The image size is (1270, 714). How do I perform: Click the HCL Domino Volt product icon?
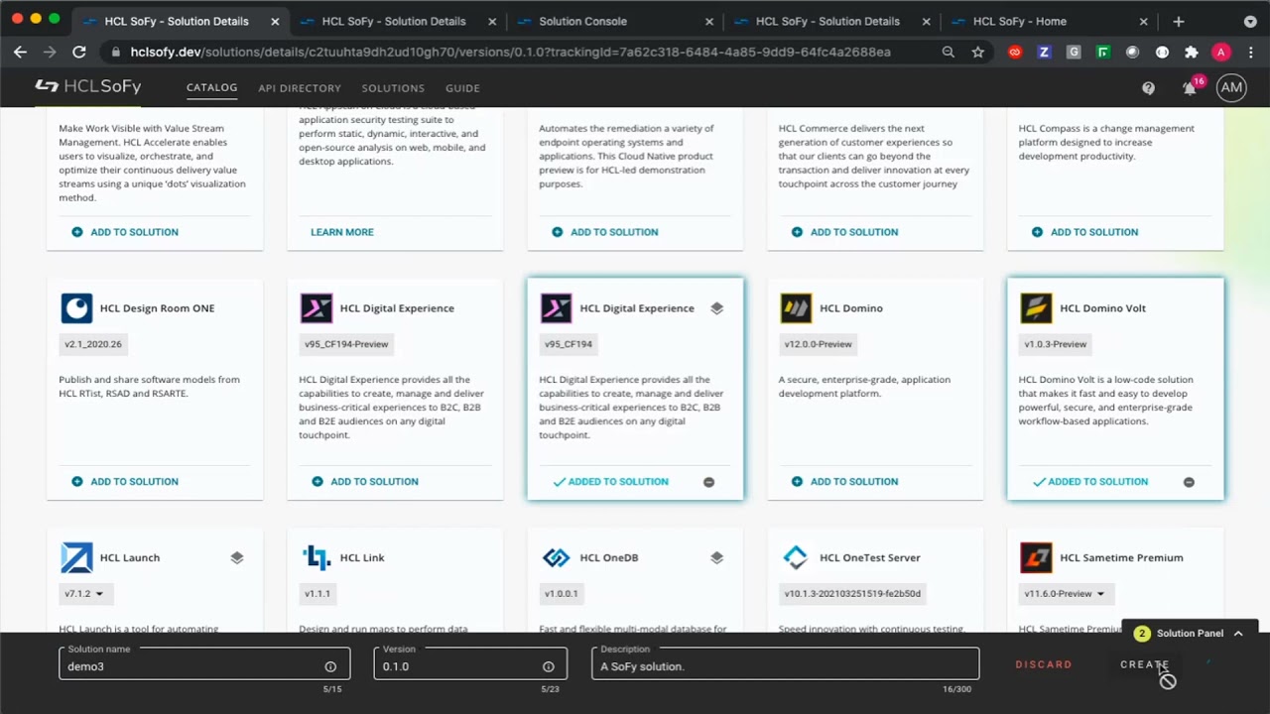(x=1036, y=308)
